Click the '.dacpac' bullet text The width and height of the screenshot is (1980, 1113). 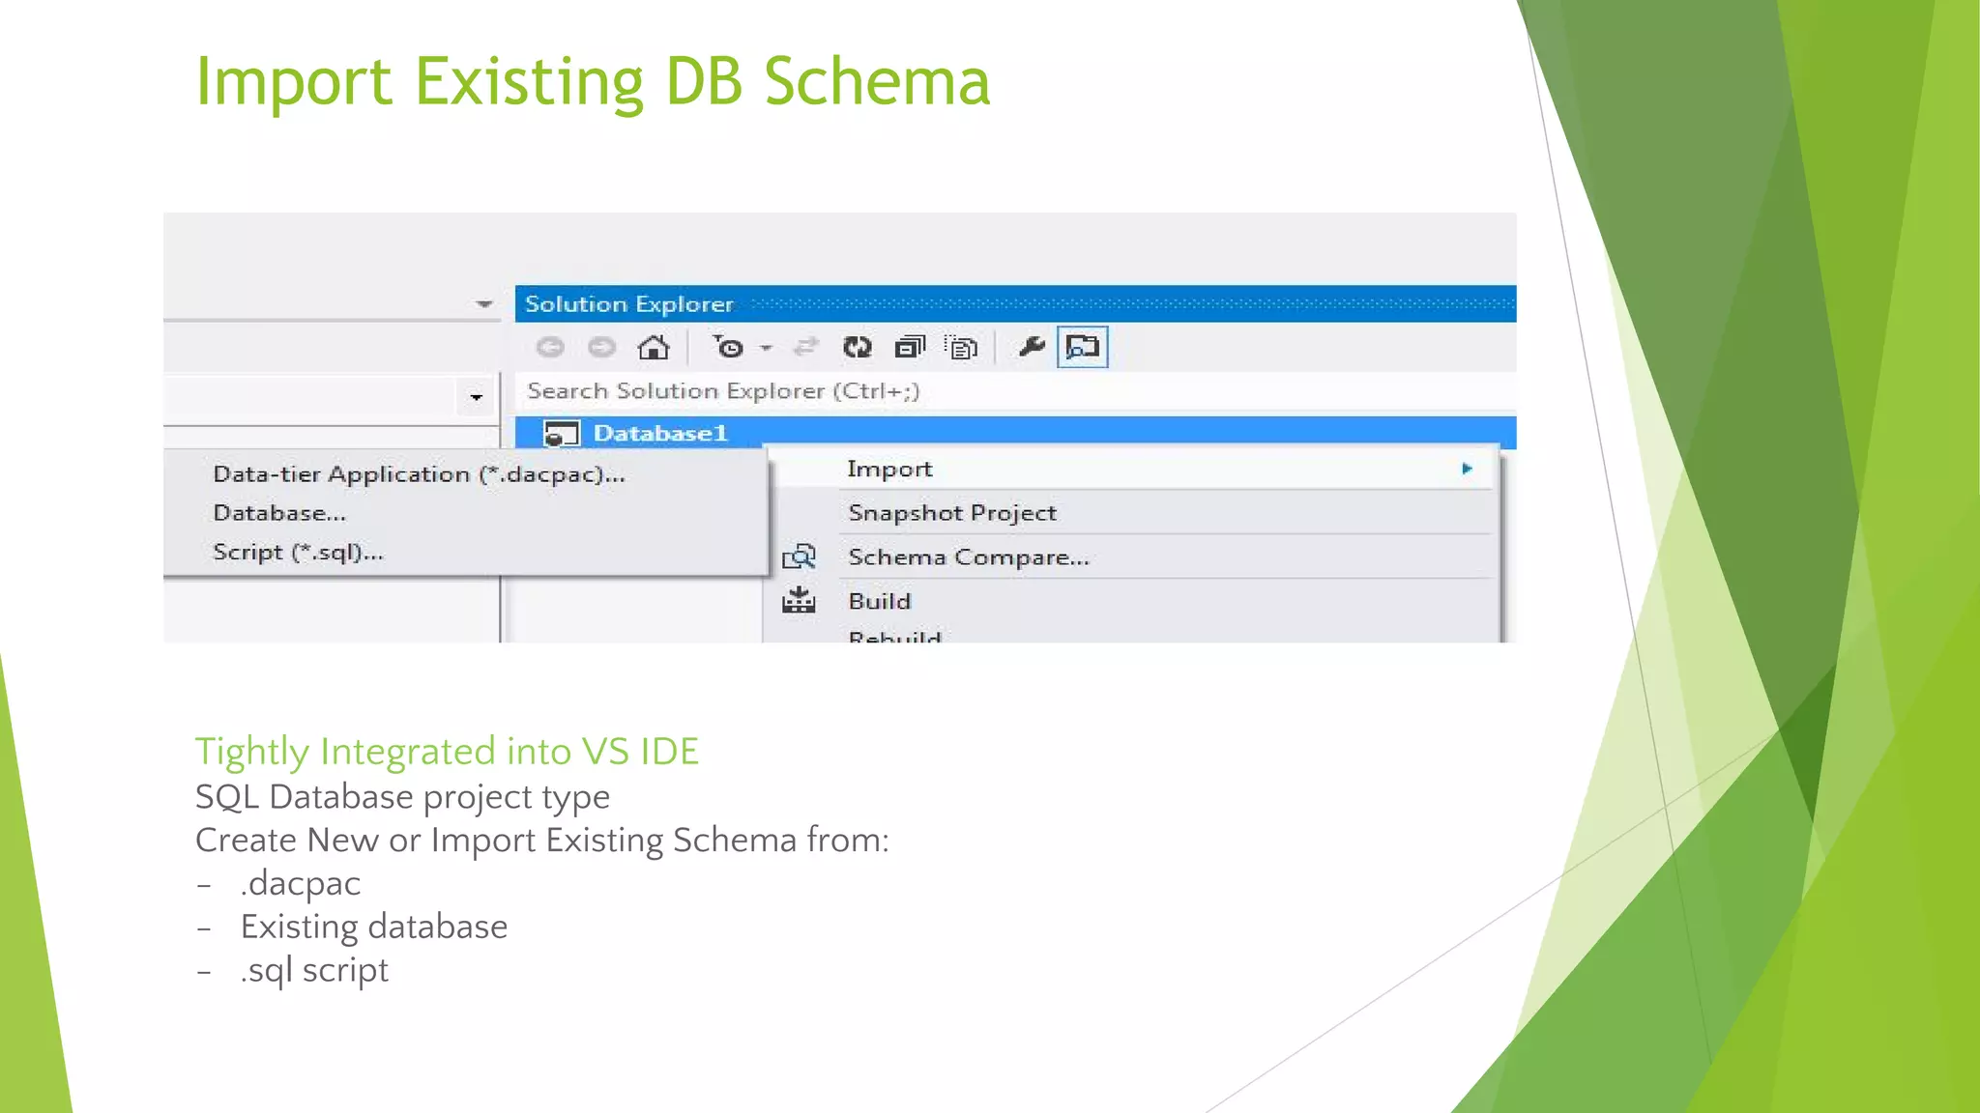[301, 884]
